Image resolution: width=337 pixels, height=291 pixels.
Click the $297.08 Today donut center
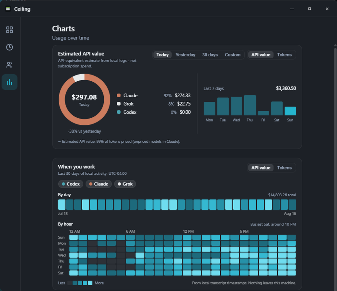(x=84, y=100)
